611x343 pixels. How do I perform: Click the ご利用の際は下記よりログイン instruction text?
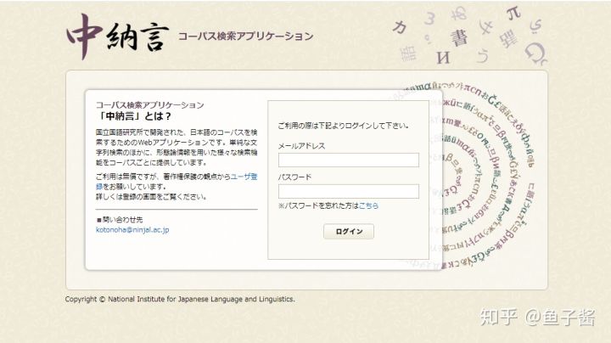(x=344, y=126)
